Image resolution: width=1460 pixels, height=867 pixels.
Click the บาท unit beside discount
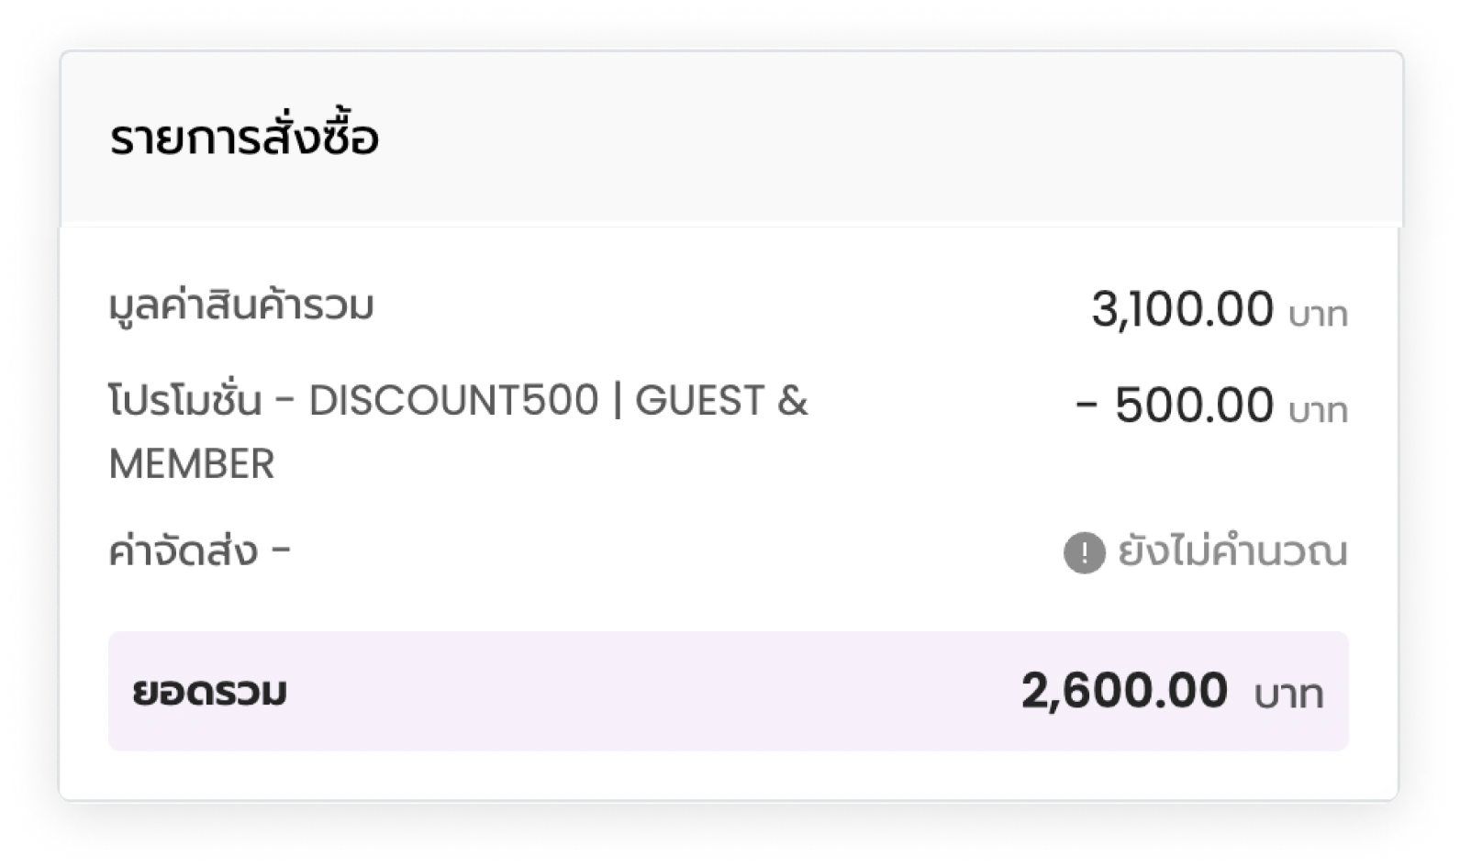[1318, 411]
